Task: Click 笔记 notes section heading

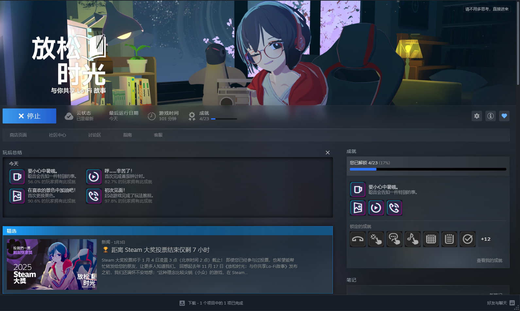Action: coord(352,280)
